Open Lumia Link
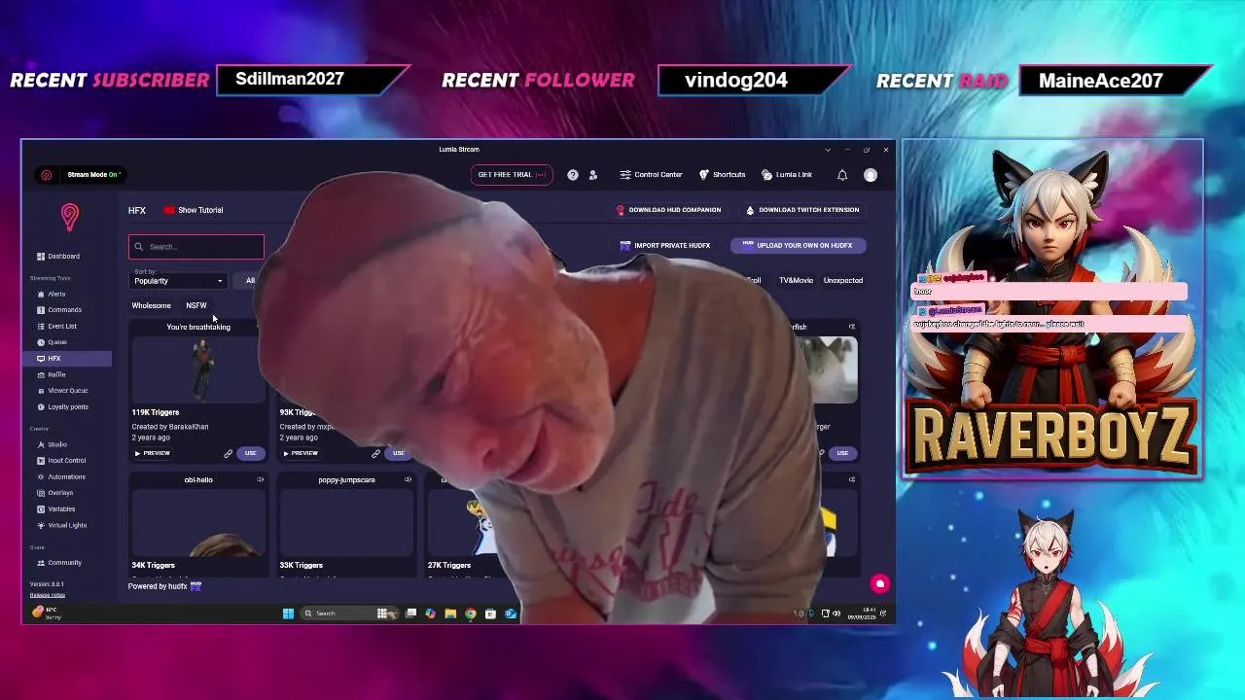The width and height of the screenshot is (1245, 700). (787, 175)
